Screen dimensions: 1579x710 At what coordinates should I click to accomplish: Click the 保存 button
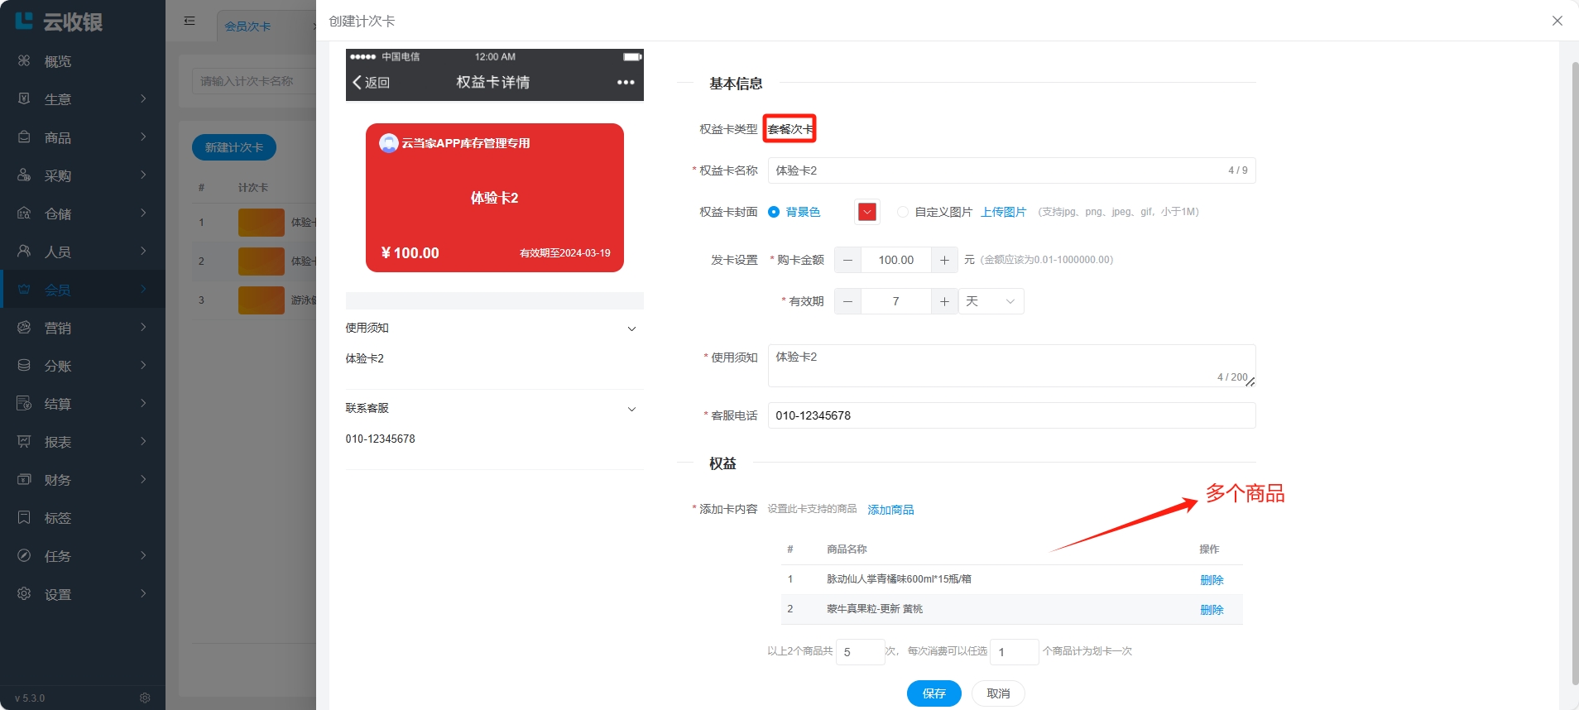click(x=933, y=693)
